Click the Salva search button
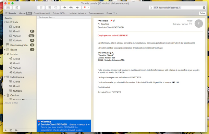The height and width of the screenshot is (134, 209). [x=202, y=13]
